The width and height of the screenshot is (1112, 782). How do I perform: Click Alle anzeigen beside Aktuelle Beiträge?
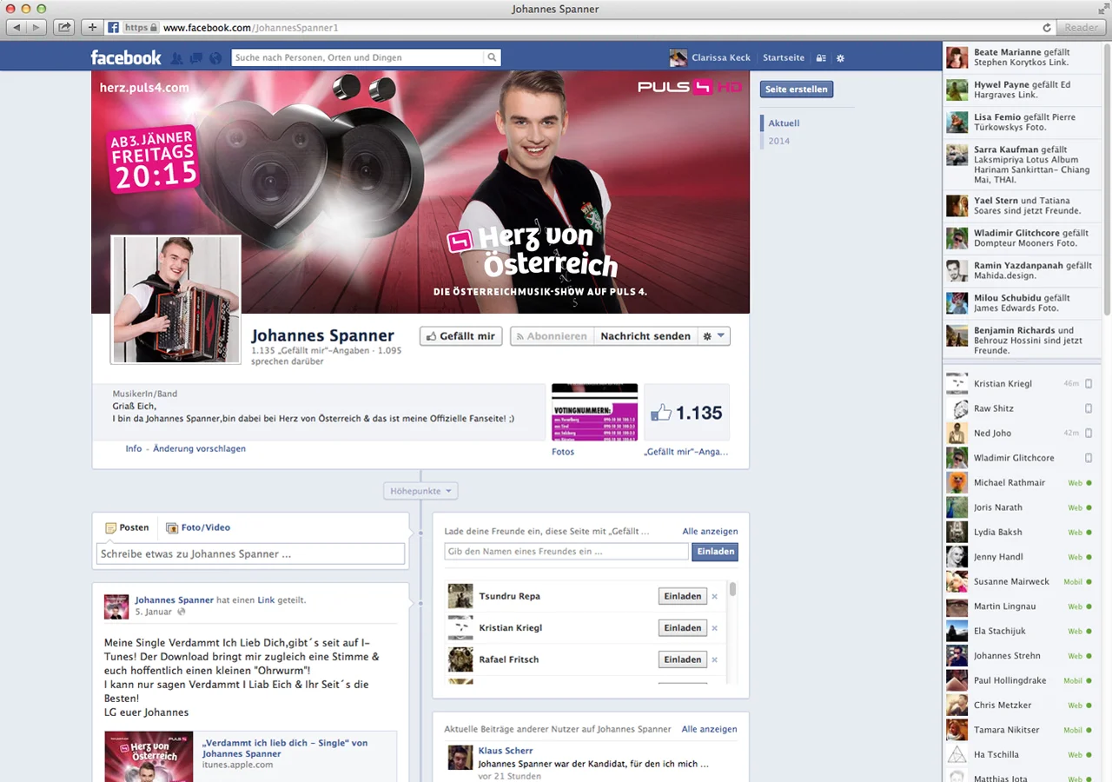click(x=709, y=730)
